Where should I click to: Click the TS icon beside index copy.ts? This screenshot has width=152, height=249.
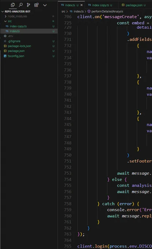[x=7, y=26]
